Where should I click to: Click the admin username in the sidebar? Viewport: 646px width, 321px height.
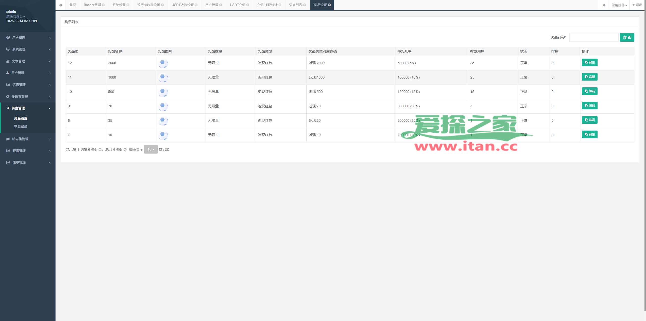tap(11, 12)
